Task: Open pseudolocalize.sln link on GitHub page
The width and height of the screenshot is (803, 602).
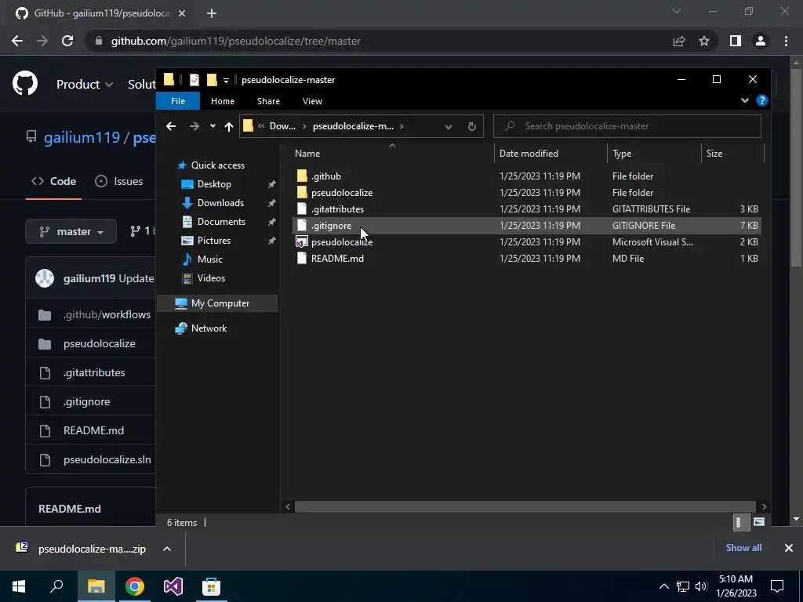Action: click(107, 459)
